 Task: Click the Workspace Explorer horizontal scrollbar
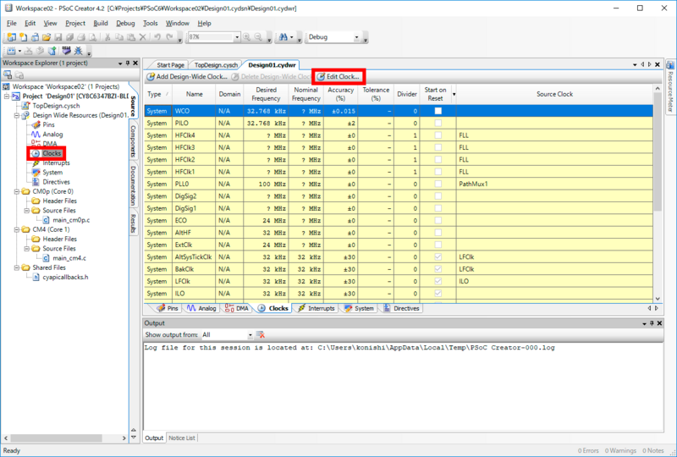click(56, 438)
